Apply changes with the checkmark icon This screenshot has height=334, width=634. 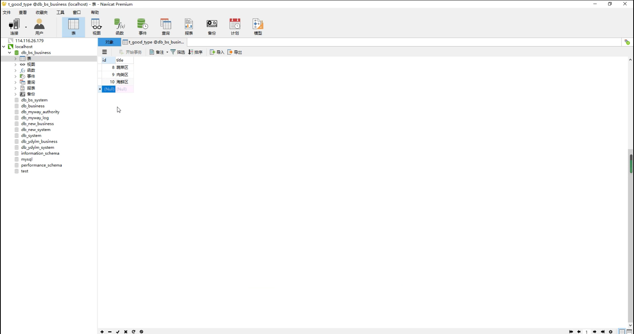pyautogui.click(x=118, y=332)
